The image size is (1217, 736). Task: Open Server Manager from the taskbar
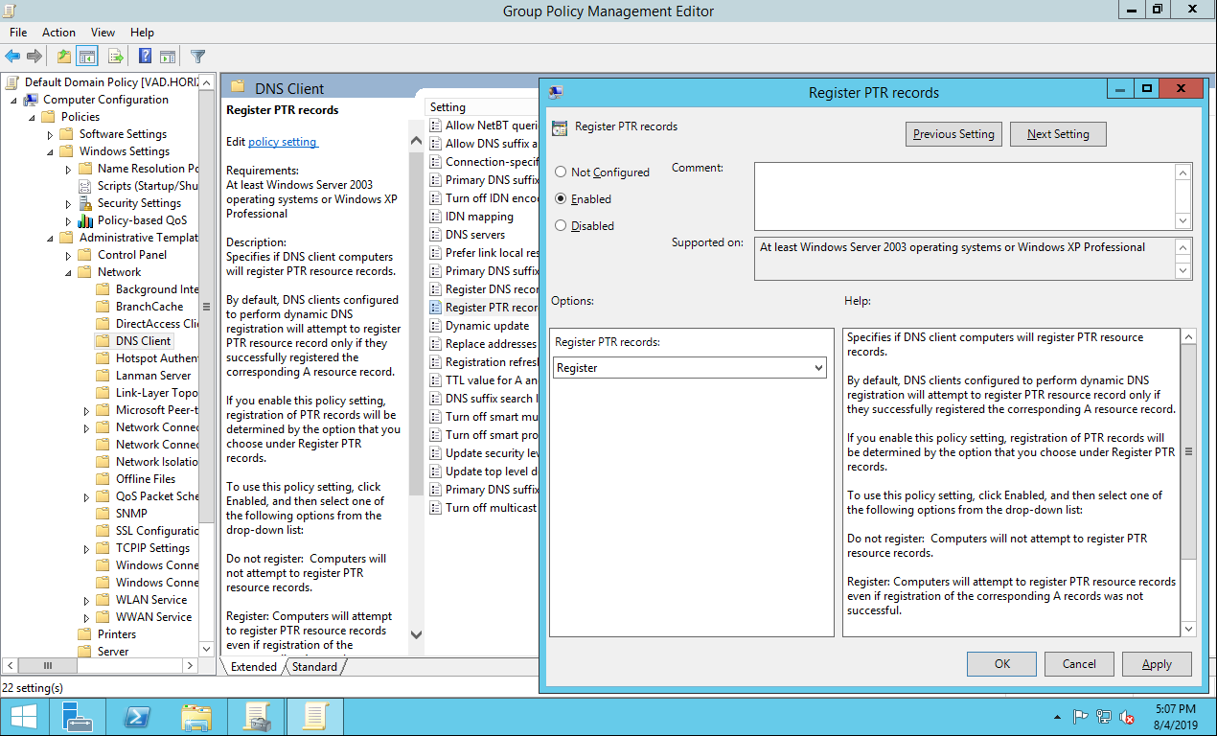pos(77,717)
